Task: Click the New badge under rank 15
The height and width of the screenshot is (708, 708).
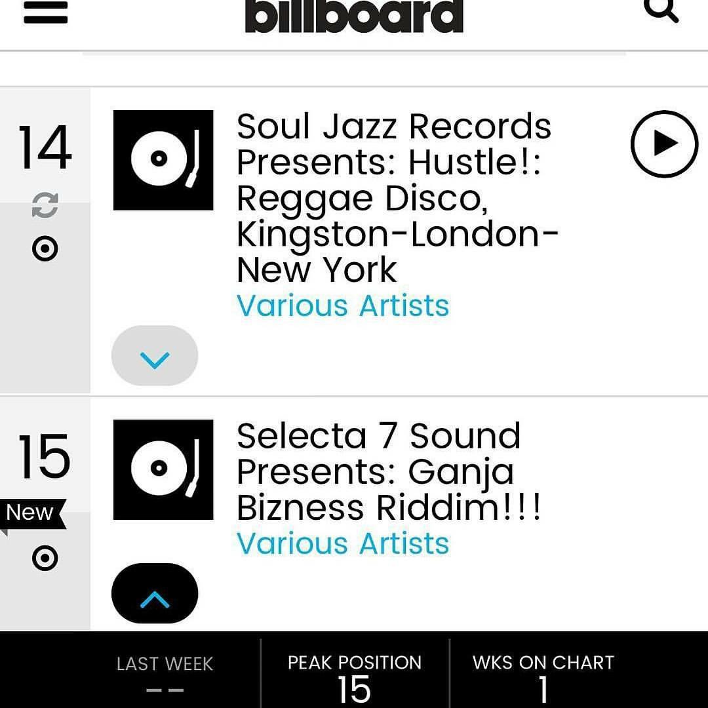Action: pyautogui.click(x=33, y=514)
